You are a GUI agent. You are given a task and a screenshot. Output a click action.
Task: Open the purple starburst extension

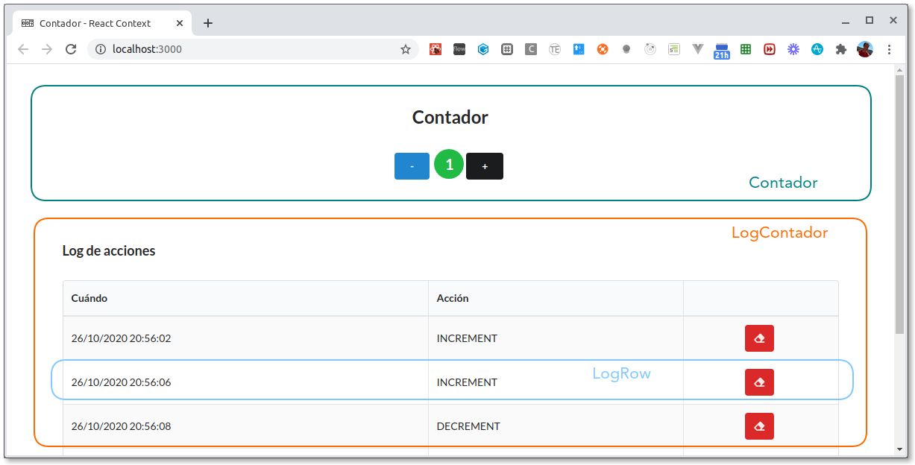[793, 49]
